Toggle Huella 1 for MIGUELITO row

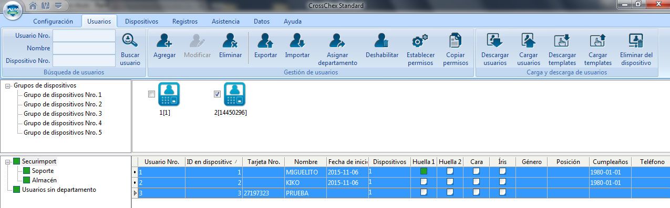[424, 171]
